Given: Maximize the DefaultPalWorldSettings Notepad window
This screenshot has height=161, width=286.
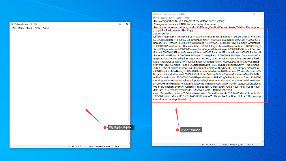Looking at the screenshot, I should [254, 14].
